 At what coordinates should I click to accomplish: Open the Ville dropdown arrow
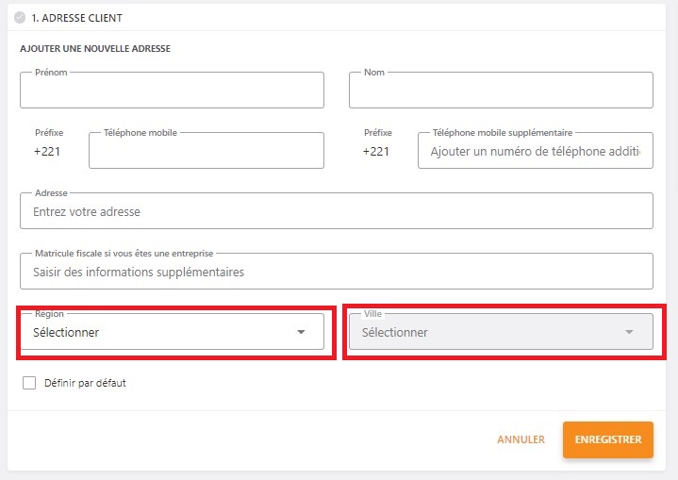[x=629, y=332]
